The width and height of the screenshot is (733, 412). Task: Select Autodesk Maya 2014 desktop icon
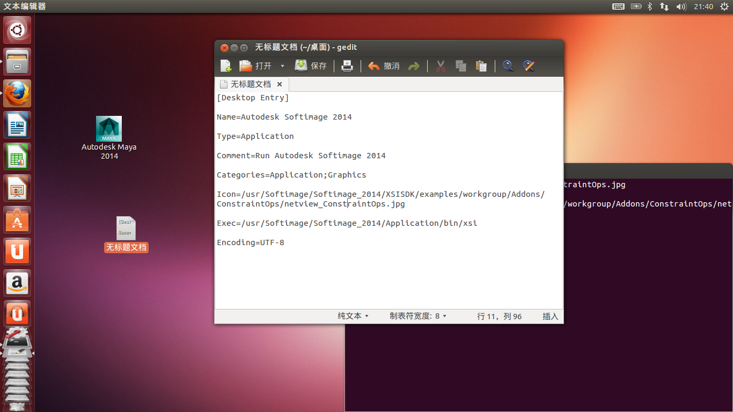(109, 138)
